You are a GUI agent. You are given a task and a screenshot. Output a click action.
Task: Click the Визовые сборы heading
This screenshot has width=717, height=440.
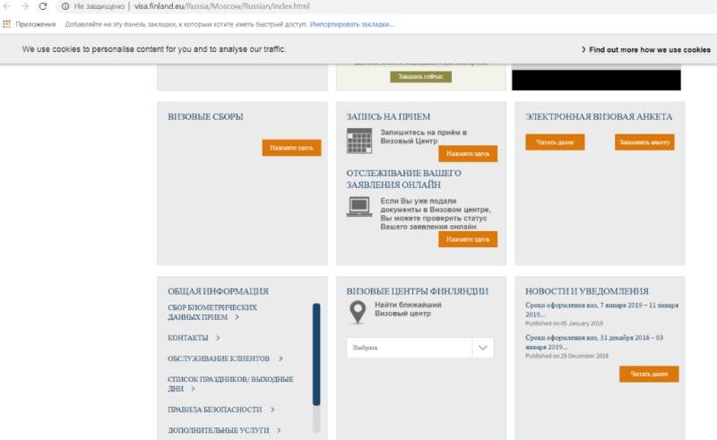point(205,116)
